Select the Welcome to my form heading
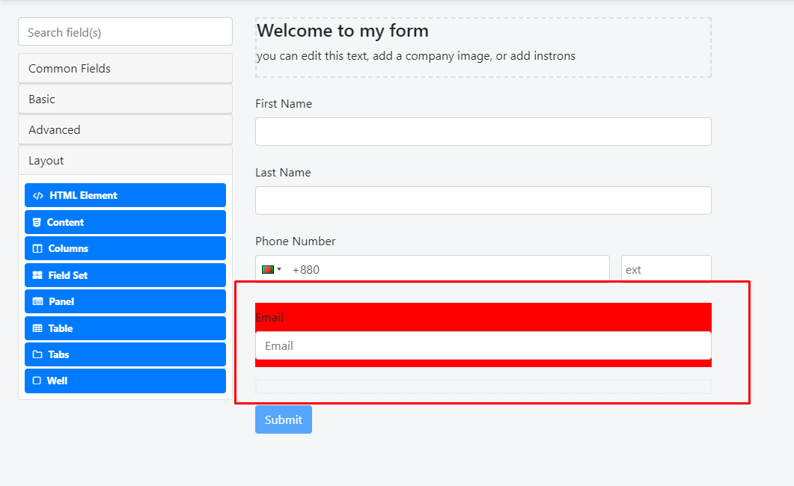Viewport: 794px width, 486px height. (x=343, y=31)
